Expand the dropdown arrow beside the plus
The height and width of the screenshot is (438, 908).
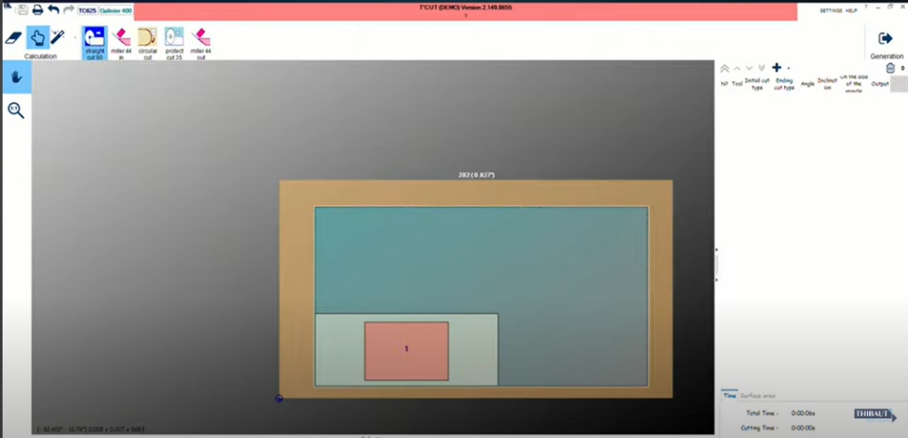(x=788, y=68)
